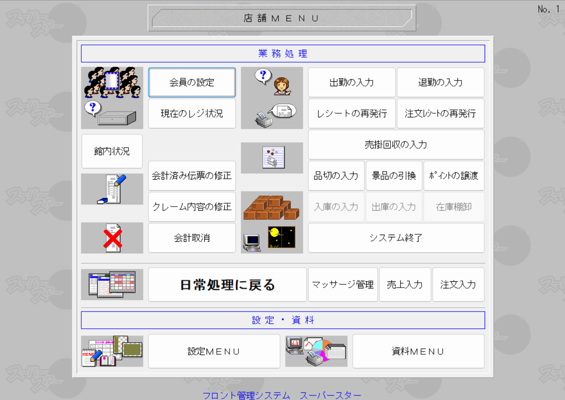
Task: Click the No. 1 label
Action: (x=549, y=9)
